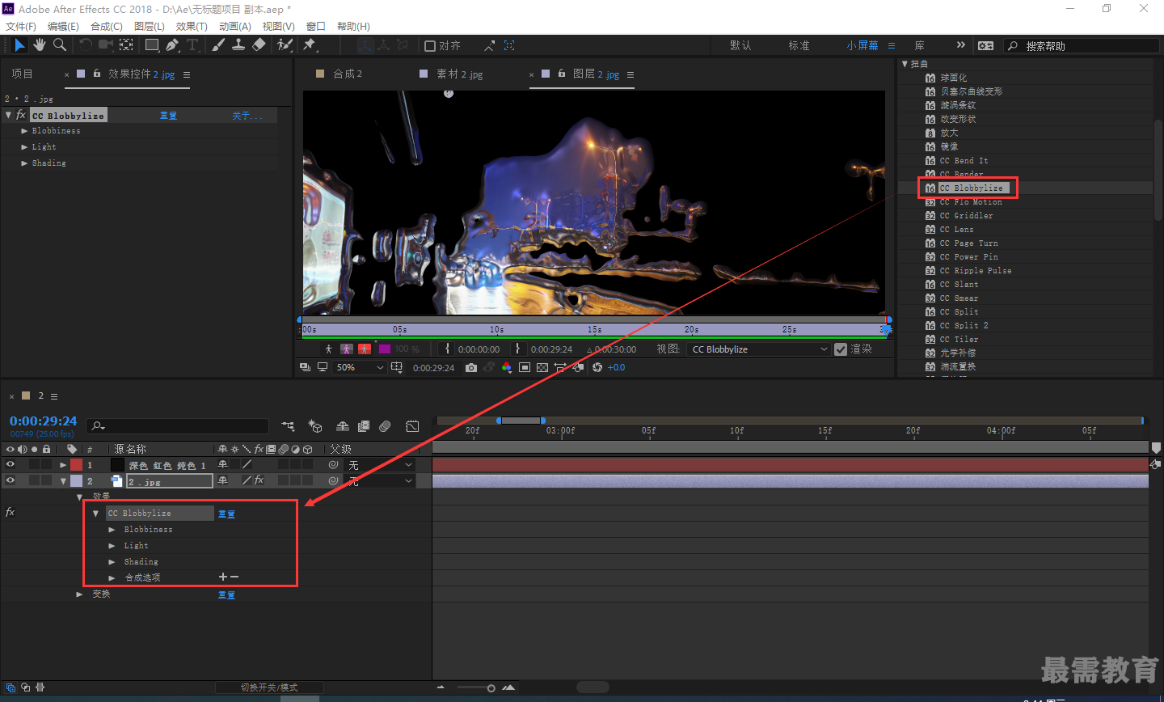This screenshot has width=1164, height=702.
Task: Expand the 变换 transform group
Action: pyautogui.click(x=79, y=594)
